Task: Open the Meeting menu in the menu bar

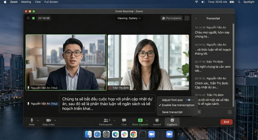Action: 26,2
